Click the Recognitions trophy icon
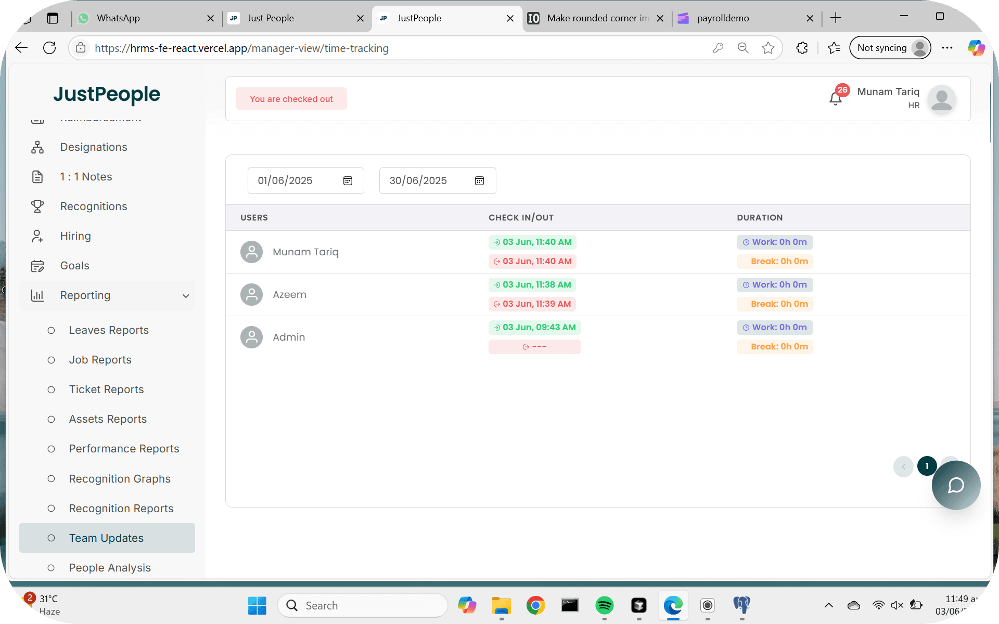This screenshot has height=624, width=999. [x=37, y=206]
